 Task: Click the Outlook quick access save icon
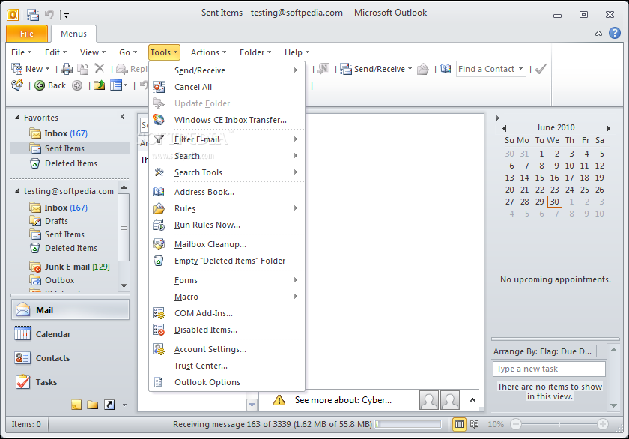click(x=32, y=15)
